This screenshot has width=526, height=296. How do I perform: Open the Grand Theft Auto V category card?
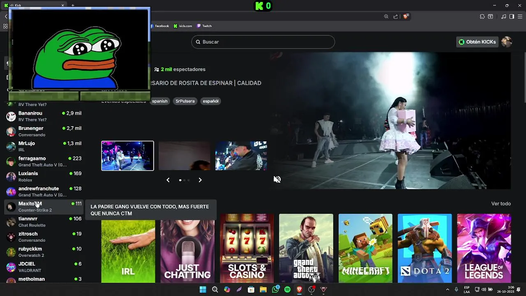click(306, 248)
